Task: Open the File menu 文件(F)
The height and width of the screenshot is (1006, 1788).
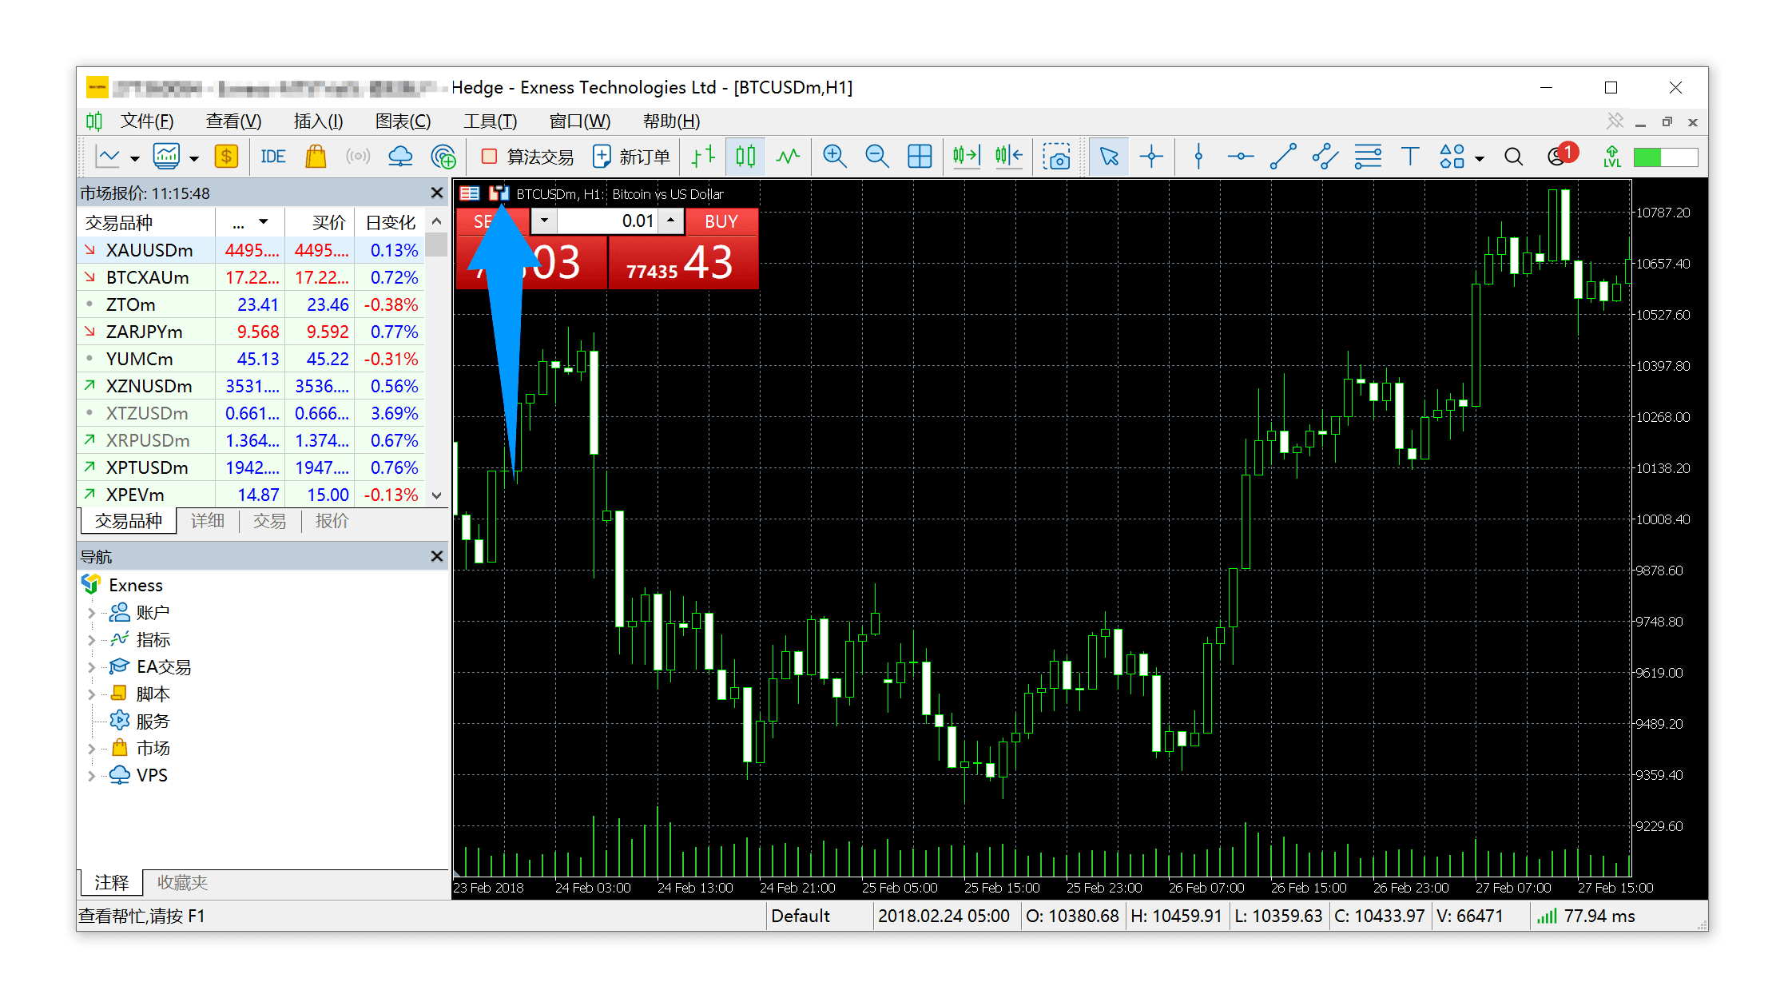Action: pos(146,121)
